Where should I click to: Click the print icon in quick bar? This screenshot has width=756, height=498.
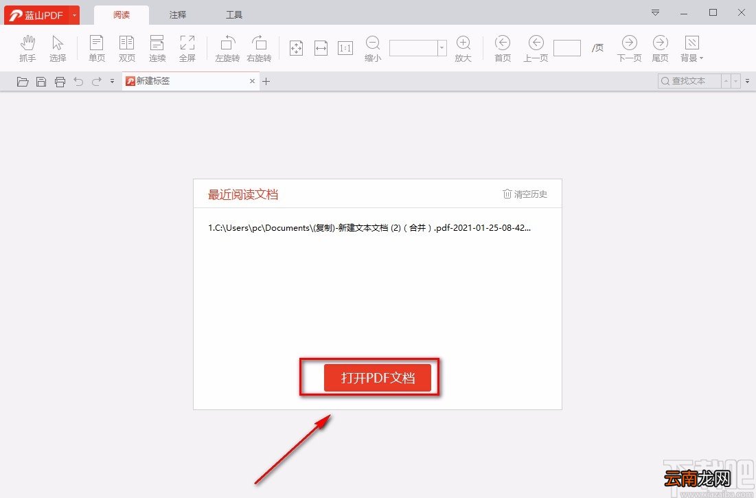[x=60, y=82]
